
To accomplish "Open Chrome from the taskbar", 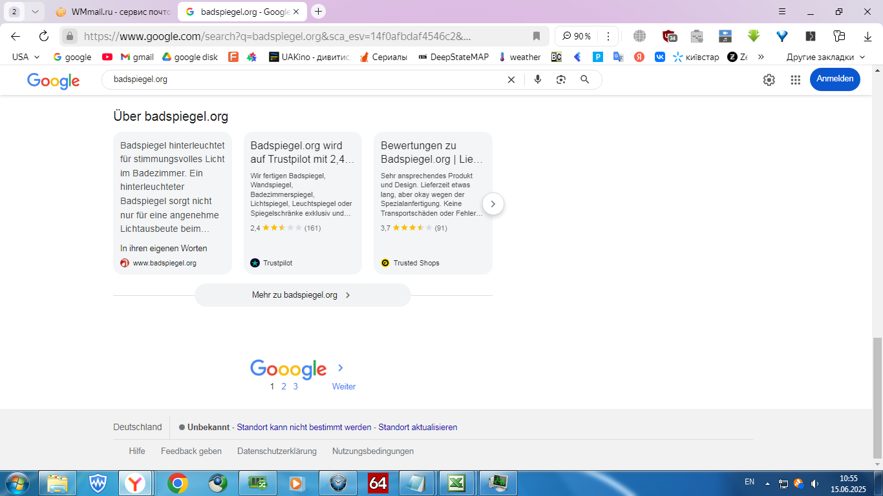I will coord(178,483).
